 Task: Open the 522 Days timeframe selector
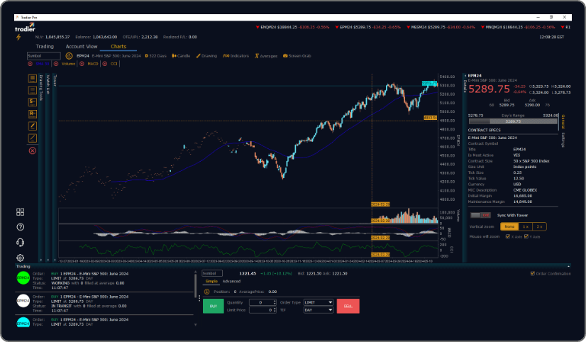(155, 55)
